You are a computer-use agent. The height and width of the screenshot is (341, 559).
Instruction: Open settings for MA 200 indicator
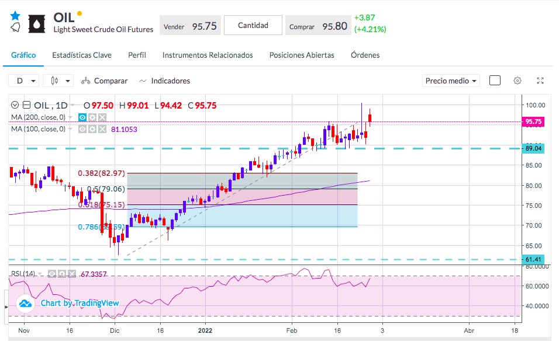point(92,117)
